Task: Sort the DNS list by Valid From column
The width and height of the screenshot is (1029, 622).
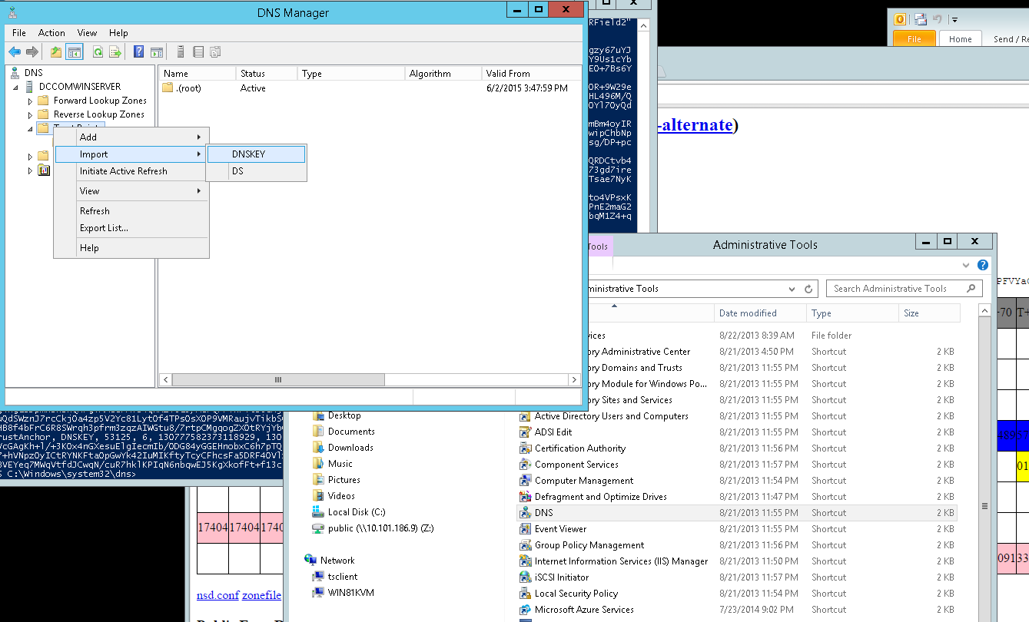Action: [x=531, y=74]
